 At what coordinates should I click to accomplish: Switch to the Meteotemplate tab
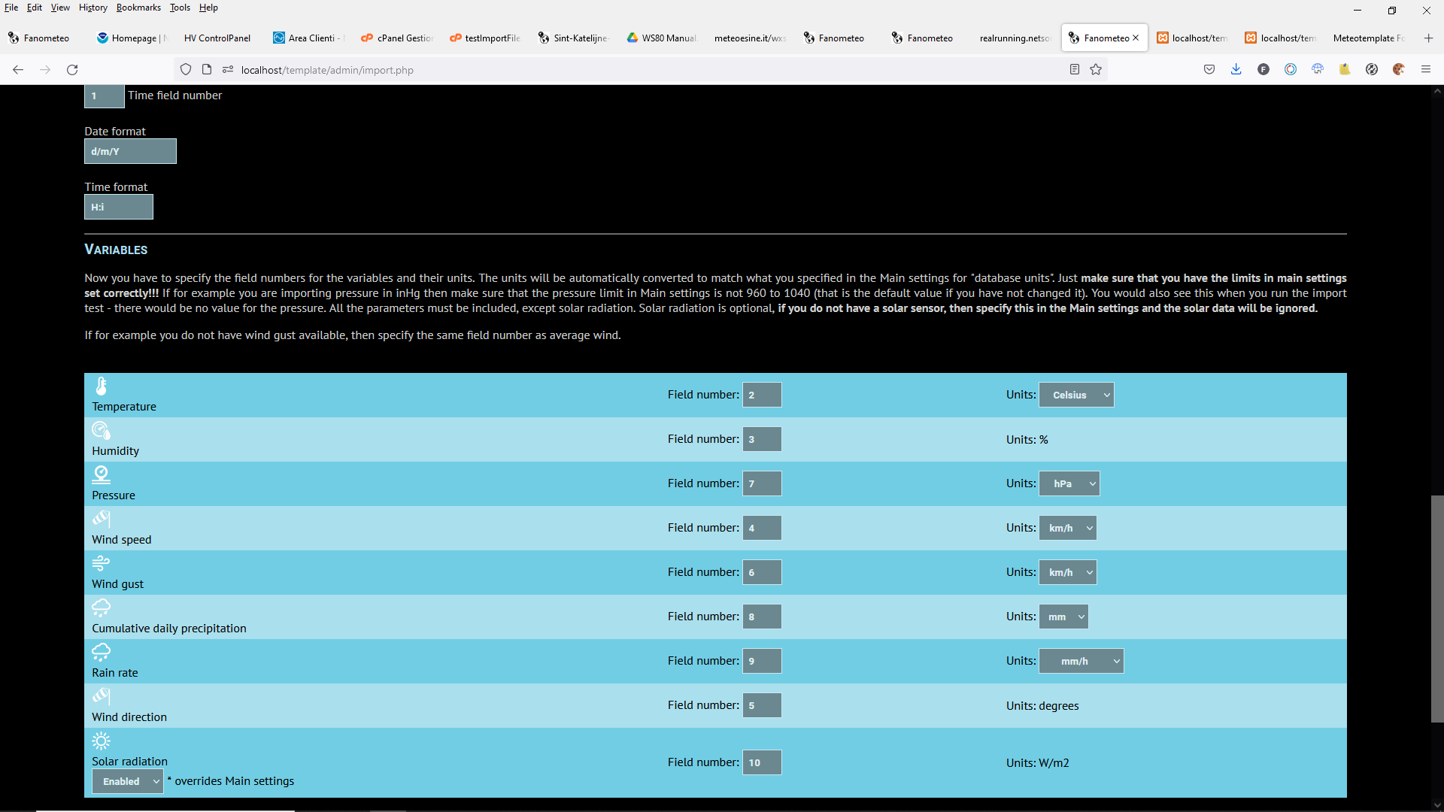tap(1369, 38)
